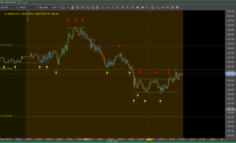Click the new chart icon beside the tabs
236x143 pixels.
click(x=26, y=2)
